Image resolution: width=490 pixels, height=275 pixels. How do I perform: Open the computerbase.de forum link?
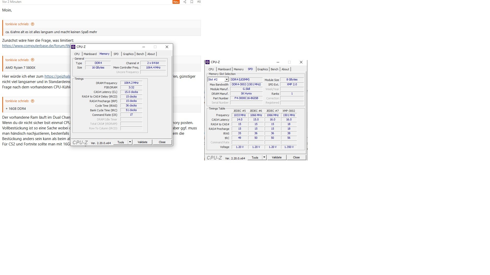(36, 46)
